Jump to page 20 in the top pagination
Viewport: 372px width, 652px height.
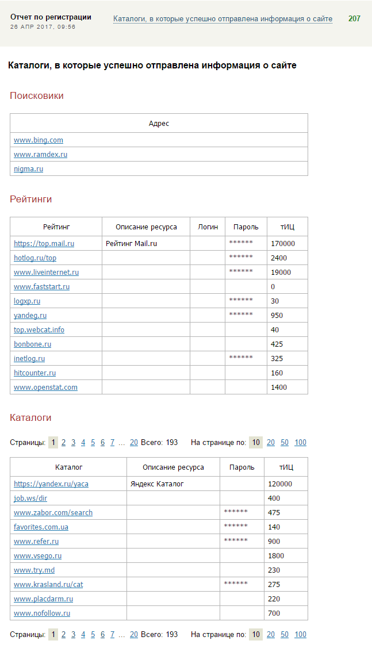(134, 443)
